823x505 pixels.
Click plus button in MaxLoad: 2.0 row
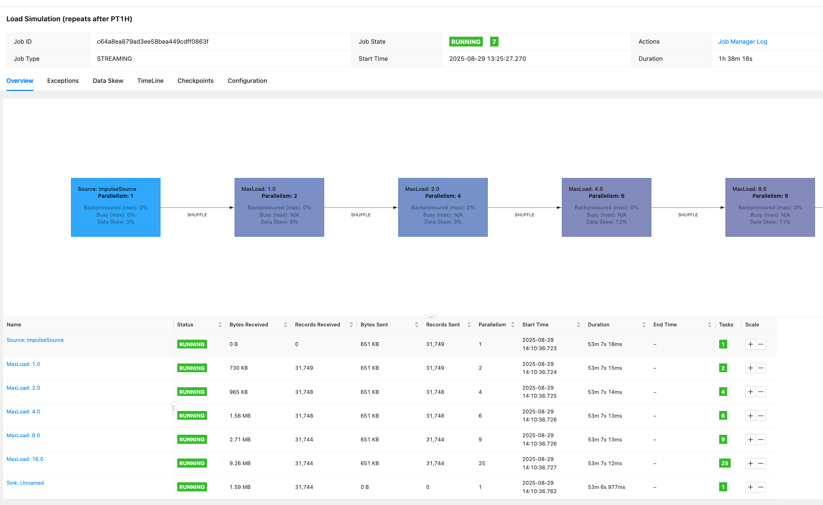[x=750, y=392]
